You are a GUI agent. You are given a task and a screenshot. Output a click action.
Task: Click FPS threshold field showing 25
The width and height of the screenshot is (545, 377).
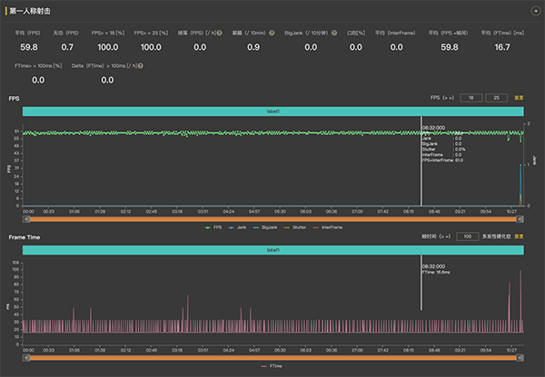point(497,96)
